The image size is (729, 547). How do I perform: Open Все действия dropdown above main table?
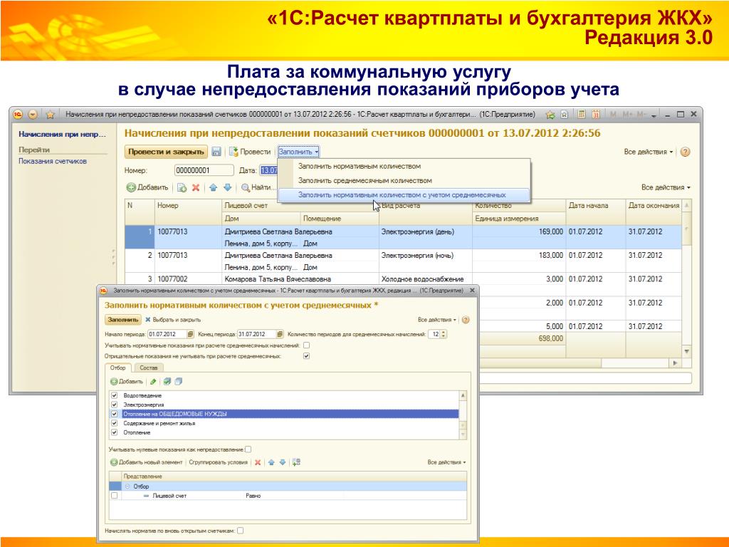(666, 187)
